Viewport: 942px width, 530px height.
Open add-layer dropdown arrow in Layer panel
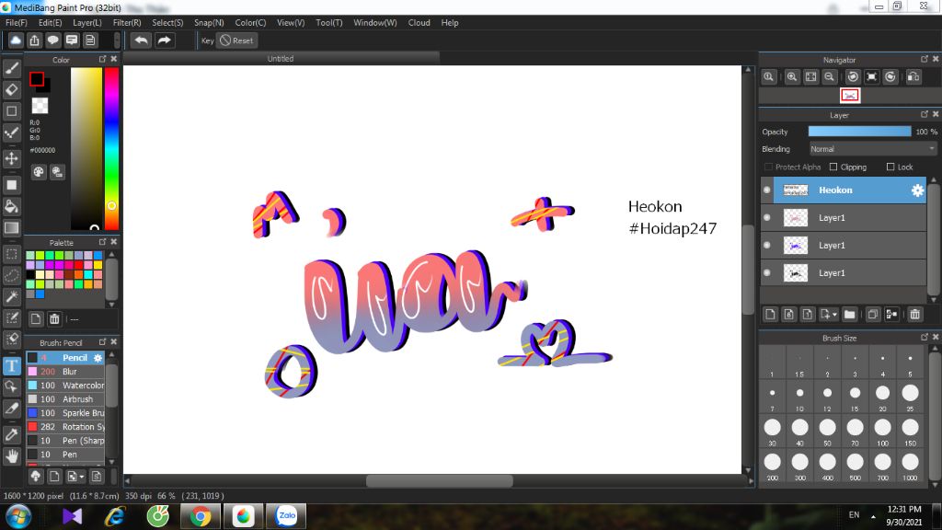point(834,315)
